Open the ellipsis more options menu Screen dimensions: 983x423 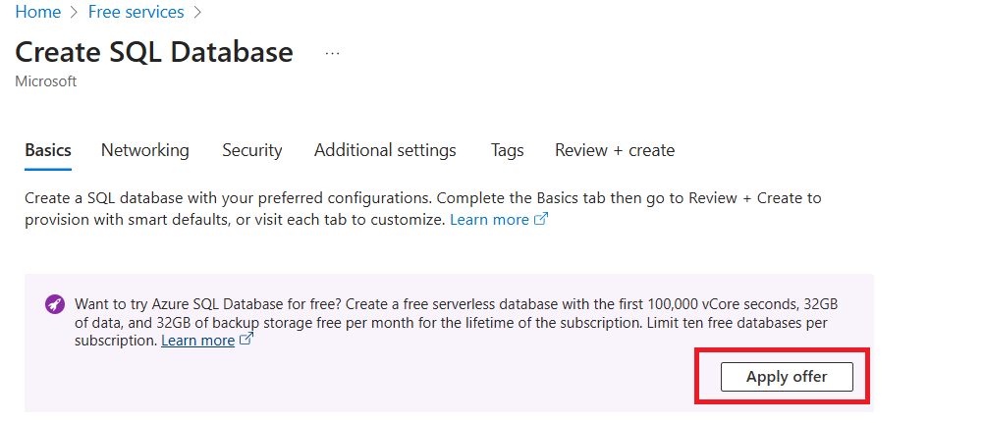[x=332, y=53]
